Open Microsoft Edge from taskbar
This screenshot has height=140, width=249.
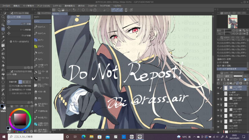click(83, 137)
